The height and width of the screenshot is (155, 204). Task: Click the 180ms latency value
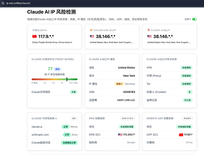click(x=74, y=127)
